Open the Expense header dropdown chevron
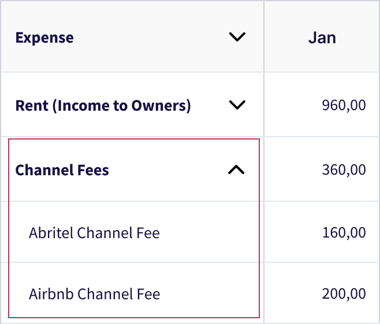The width and height of the screenshot is (380, 324). click(237, 37)
